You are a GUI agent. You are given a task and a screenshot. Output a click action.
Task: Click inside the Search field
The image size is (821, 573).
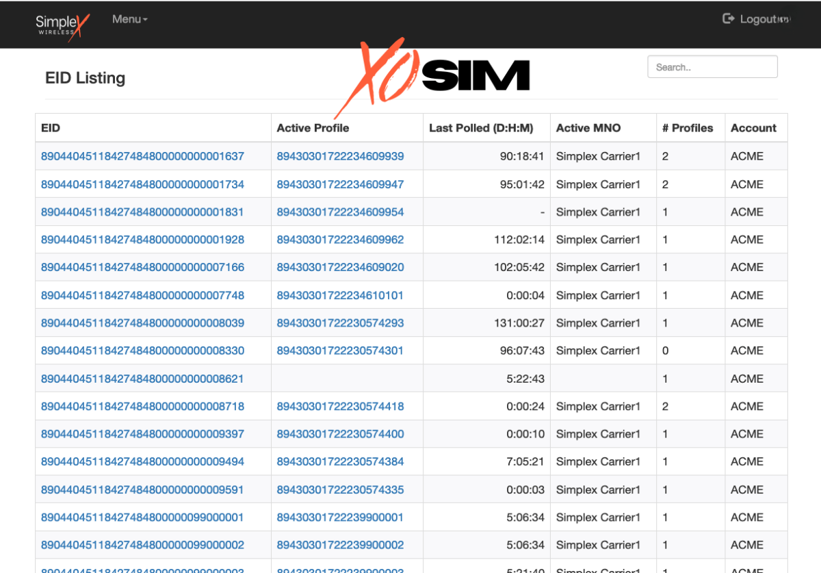pos(712,66)
